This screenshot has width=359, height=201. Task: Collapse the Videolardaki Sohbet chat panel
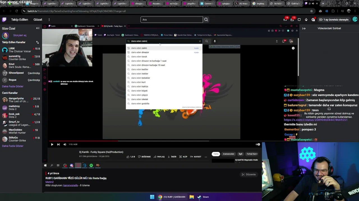(x=304, y=28)
